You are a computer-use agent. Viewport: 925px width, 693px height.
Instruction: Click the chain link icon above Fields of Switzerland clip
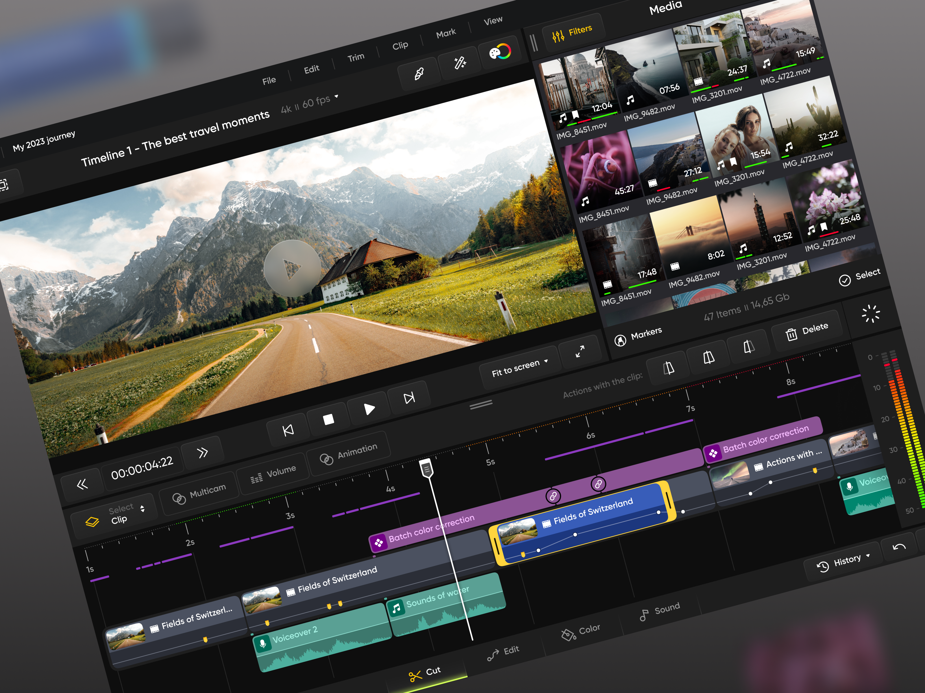pyautogui.click(x=554, y=497)
